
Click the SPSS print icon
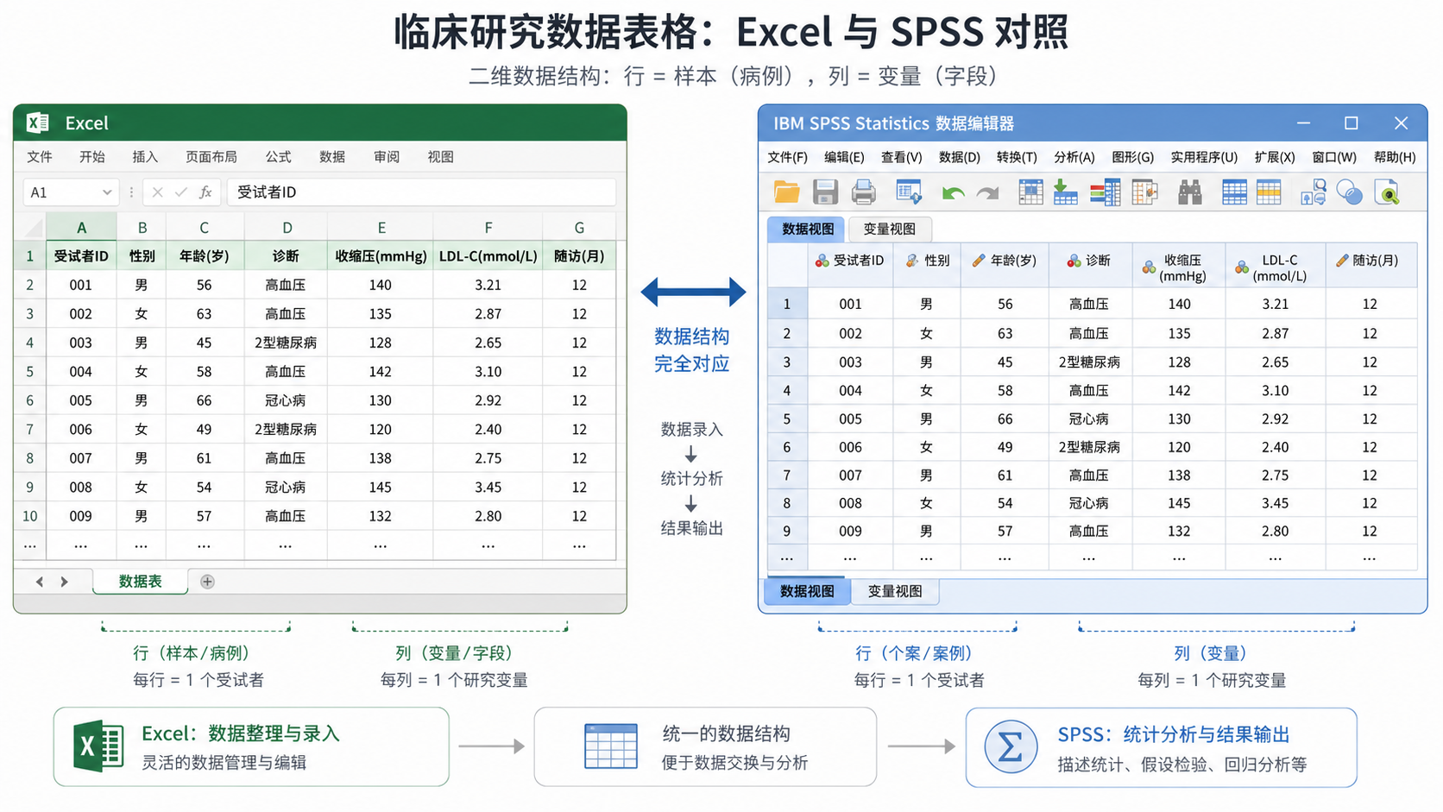[864, 192]
